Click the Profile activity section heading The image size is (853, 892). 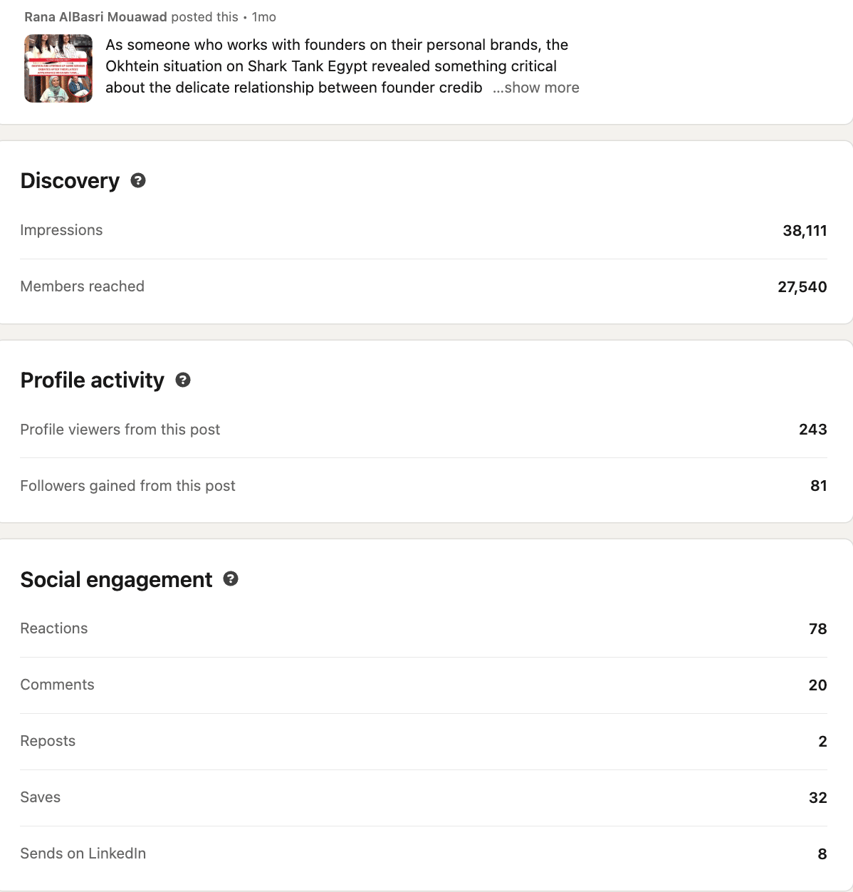(93, 380)
